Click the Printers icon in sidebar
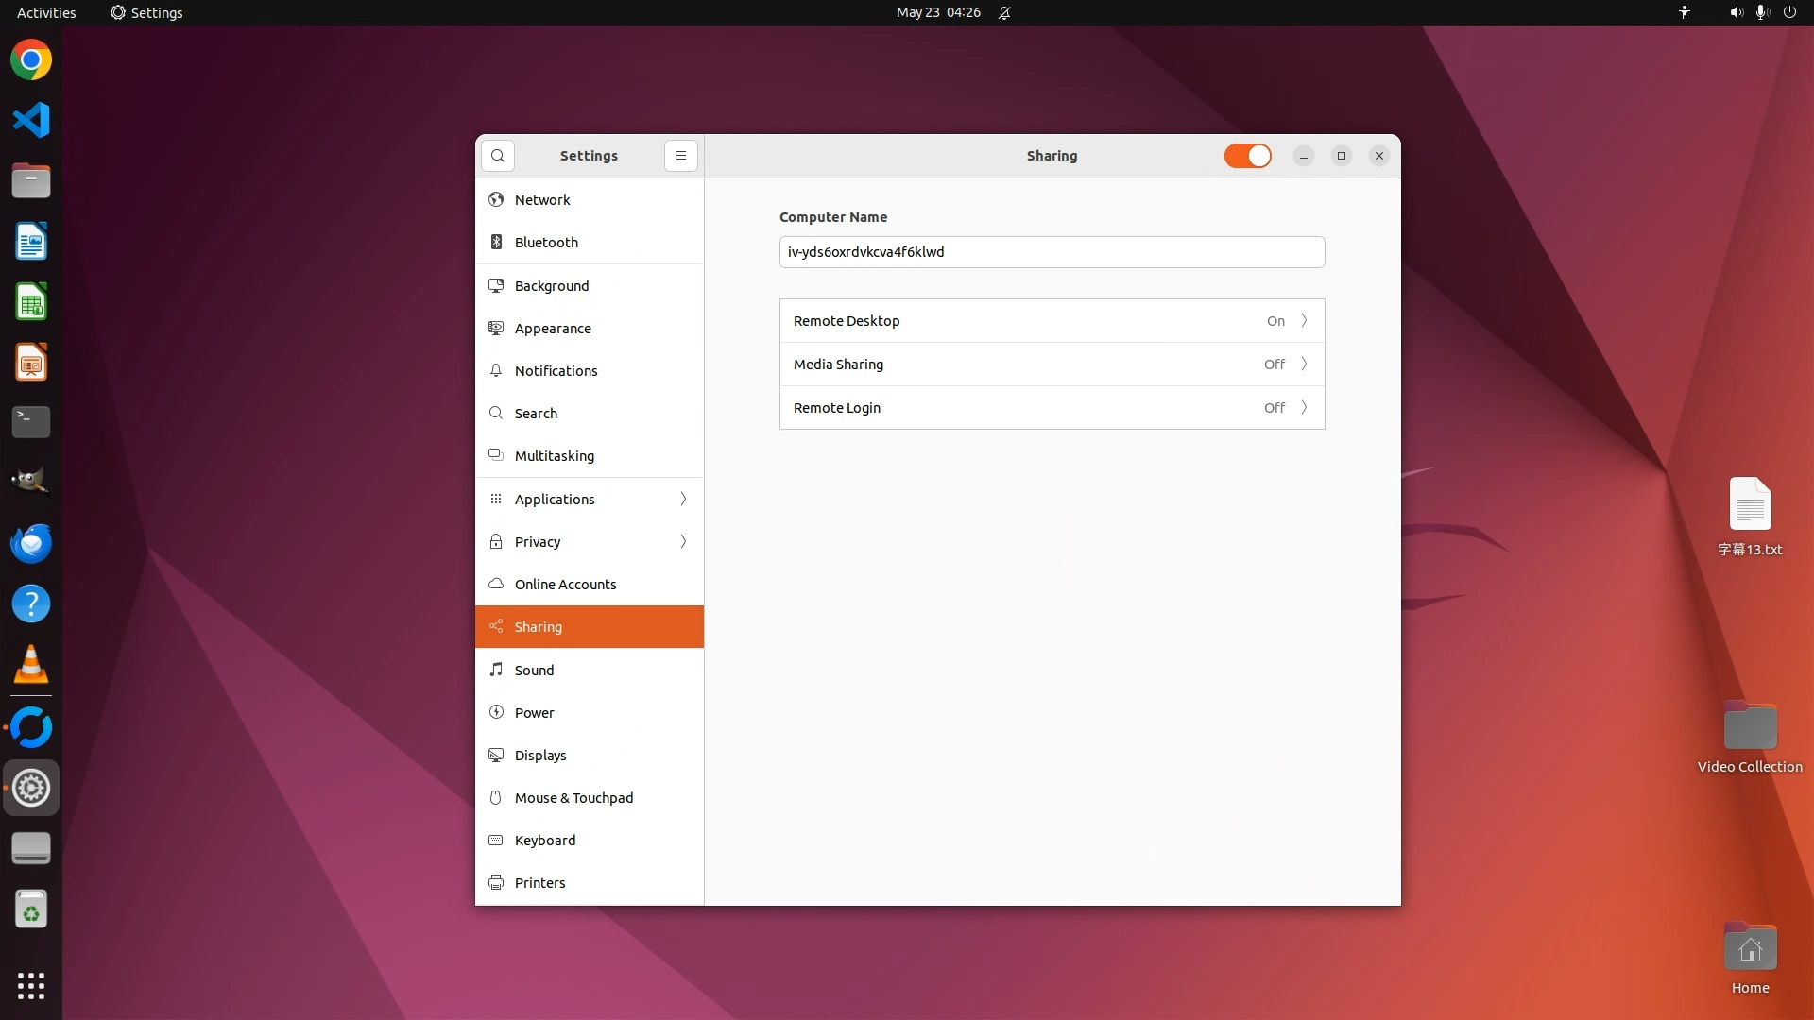The image size is (1814, 1020). click(x=496, y=883)
